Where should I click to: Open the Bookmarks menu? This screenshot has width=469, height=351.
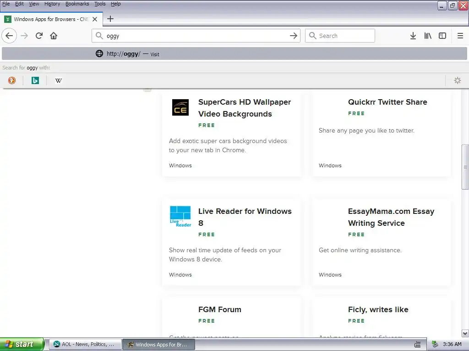[x=77, y=4]
